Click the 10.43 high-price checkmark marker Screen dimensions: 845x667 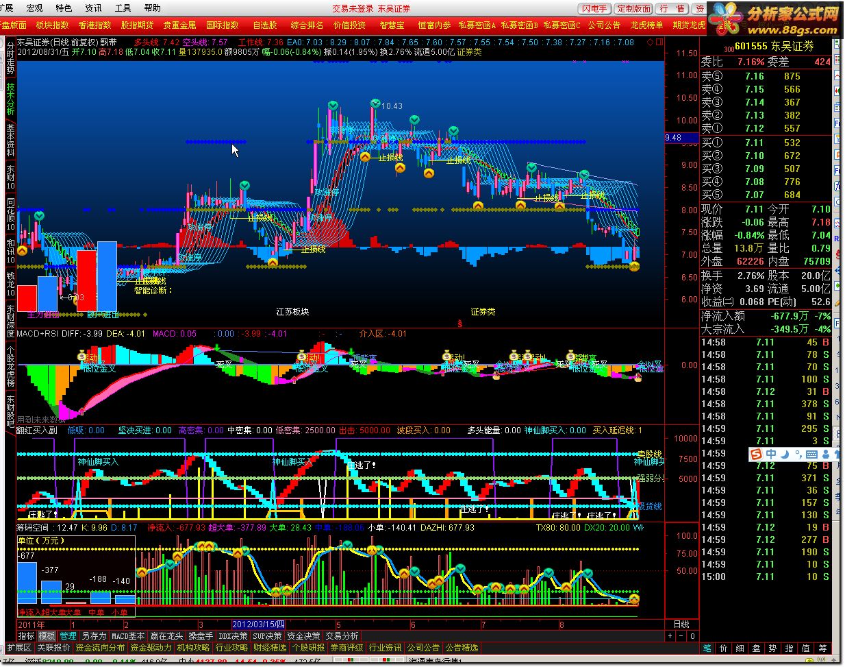(x=375, y=103)
